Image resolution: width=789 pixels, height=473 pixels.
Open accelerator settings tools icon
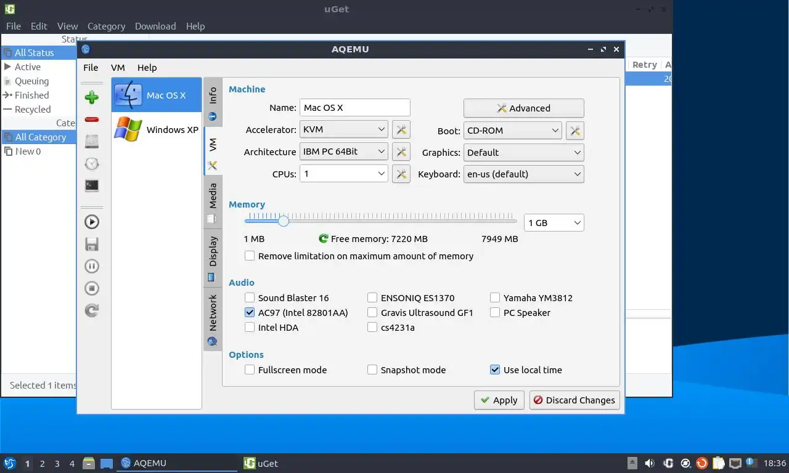pyautogui.click(x=401, y=130)
